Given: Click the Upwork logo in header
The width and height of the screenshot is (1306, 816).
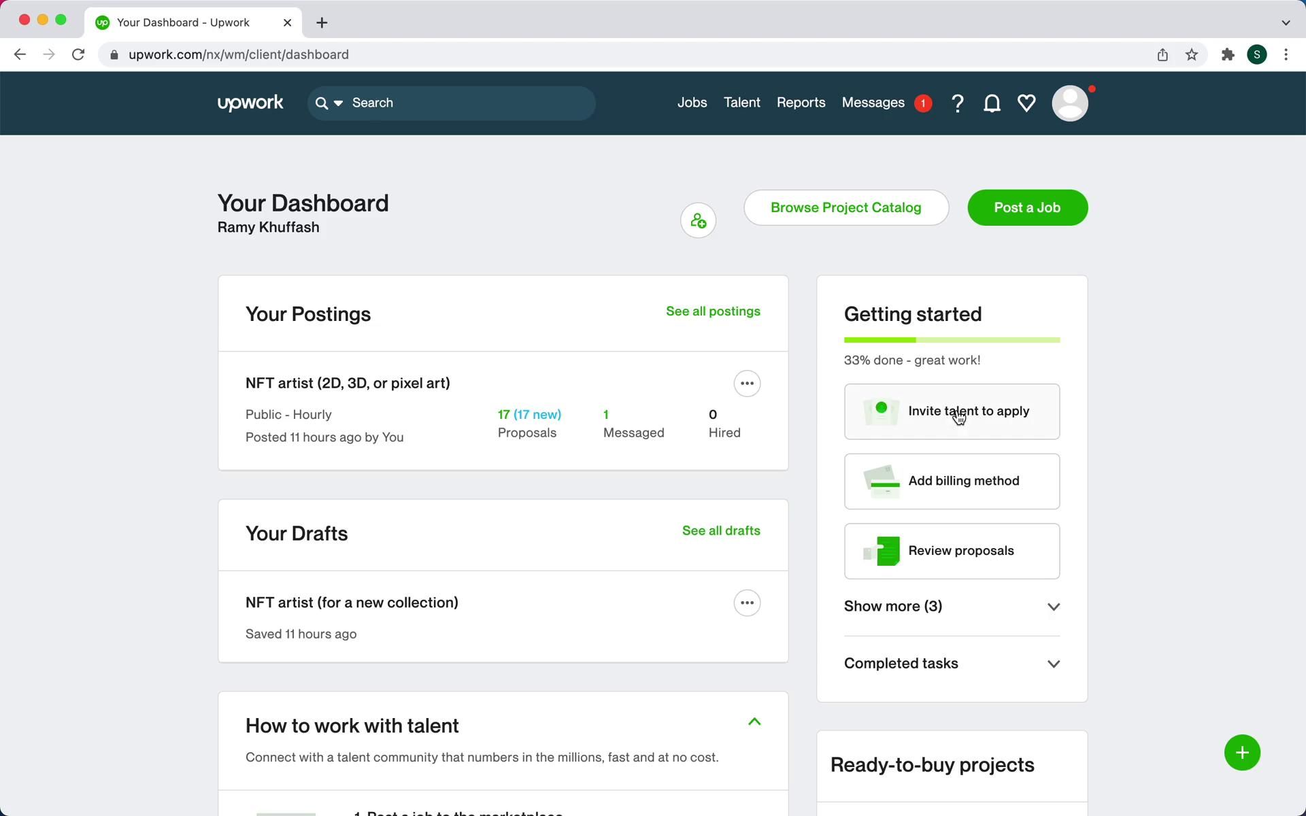Looking at the screenshot, I should (x=250, y=103).
